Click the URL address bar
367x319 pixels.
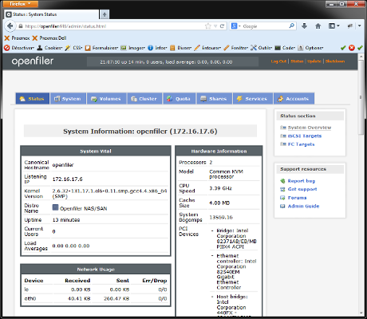[x=114, y=26]
